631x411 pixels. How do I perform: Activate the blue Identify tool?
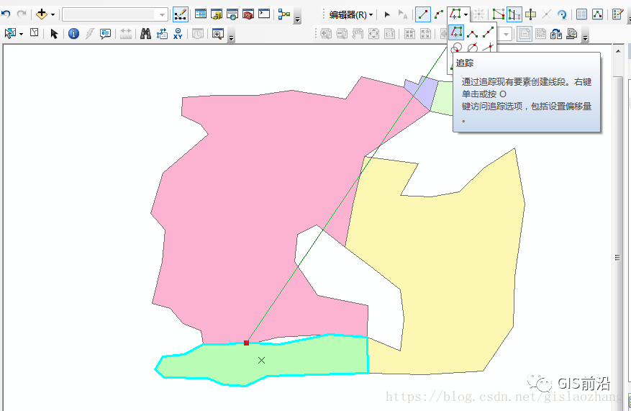click(73, 34)
